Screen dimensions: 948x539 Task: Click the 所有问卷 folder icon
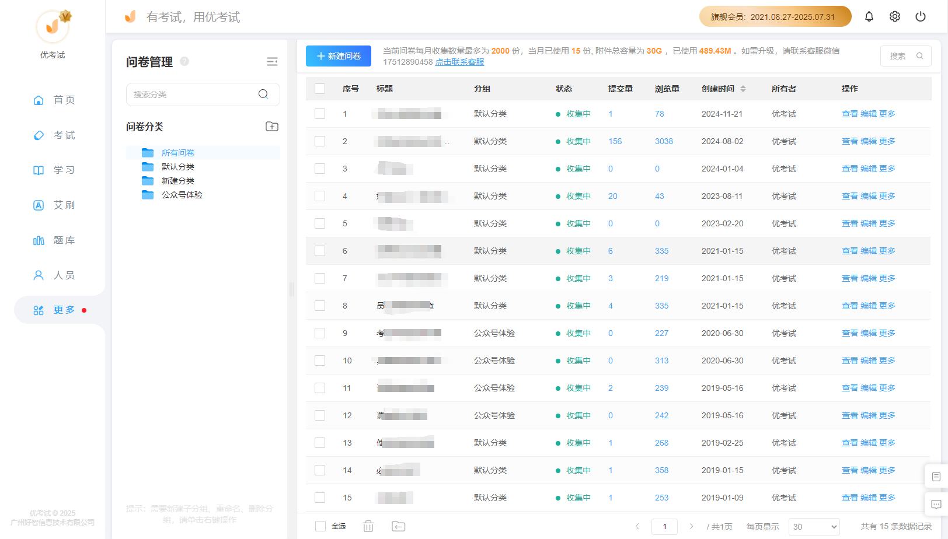[x=148, y=153]
